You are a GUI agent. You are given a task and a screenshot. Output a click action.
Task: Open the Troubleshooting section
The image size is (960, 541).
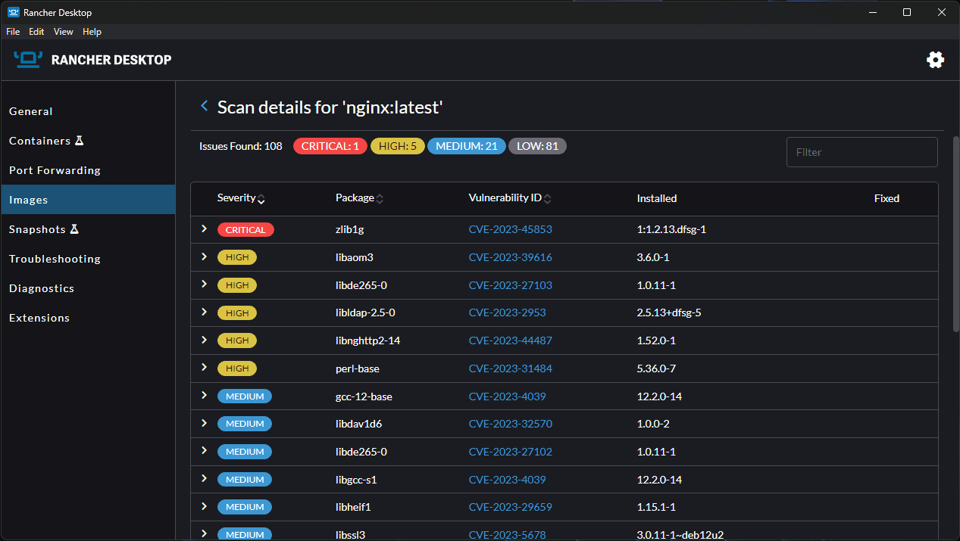88,259
